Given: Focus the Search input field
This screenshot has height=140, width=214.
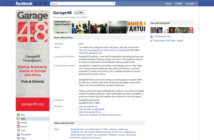Looking at the screenshot, I should pyautogui.click(x=81, y=3).
